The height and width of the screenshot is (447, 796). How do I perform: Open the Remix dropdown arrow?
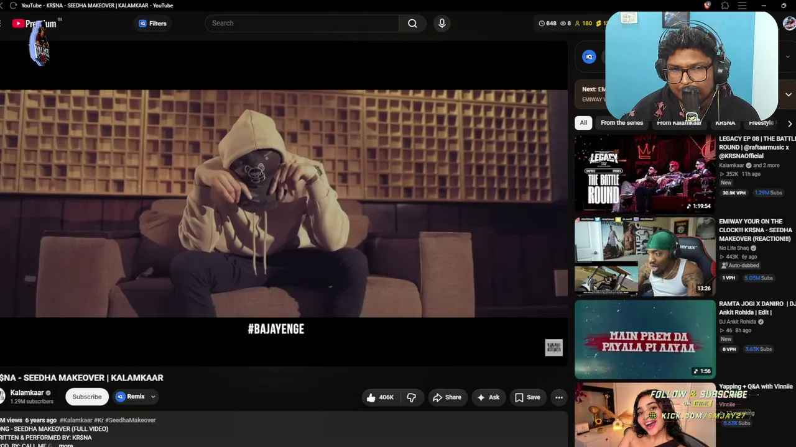(153, 397)
